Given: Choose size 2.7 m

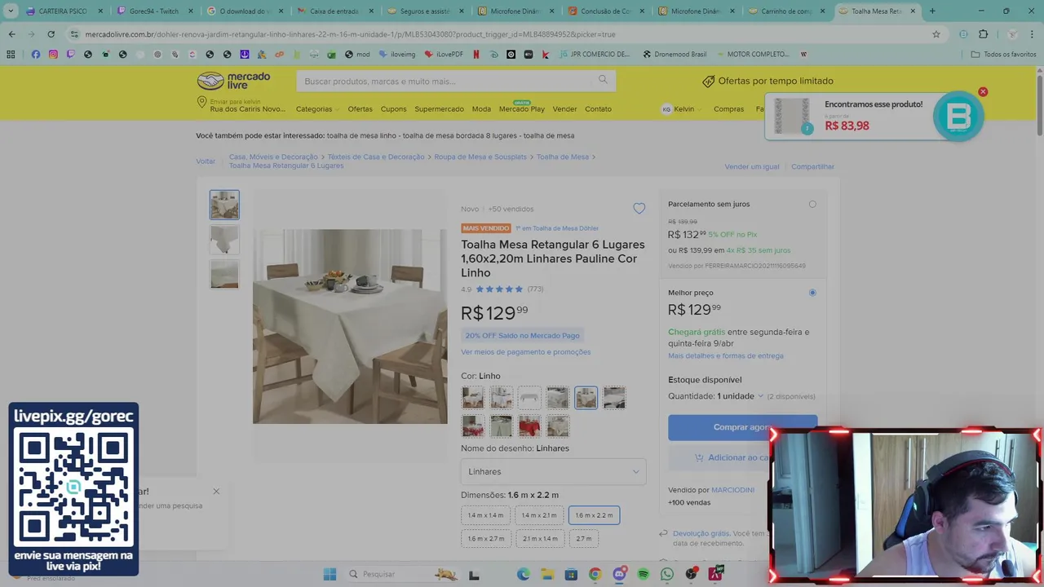Looking at the screenshot, I should [584, 538].
